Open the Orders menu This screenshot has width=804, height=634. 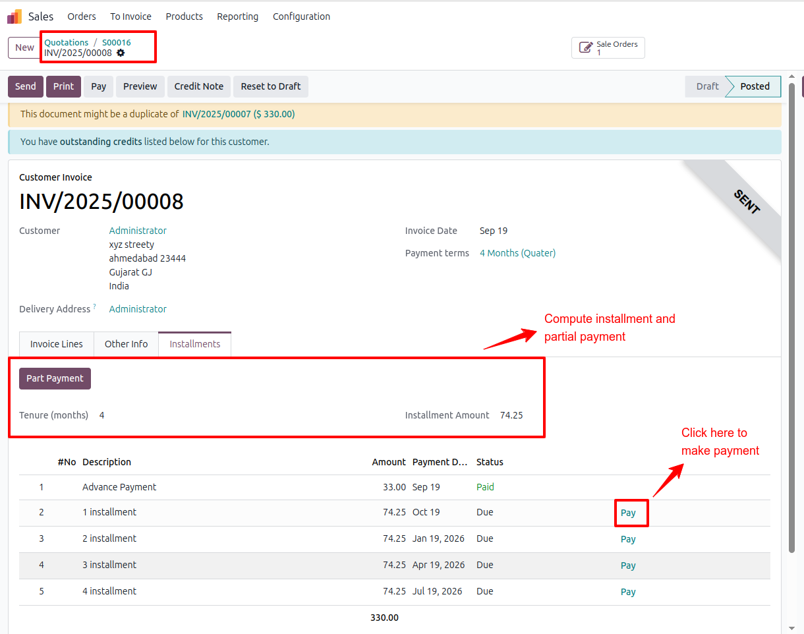click(82, 16)
